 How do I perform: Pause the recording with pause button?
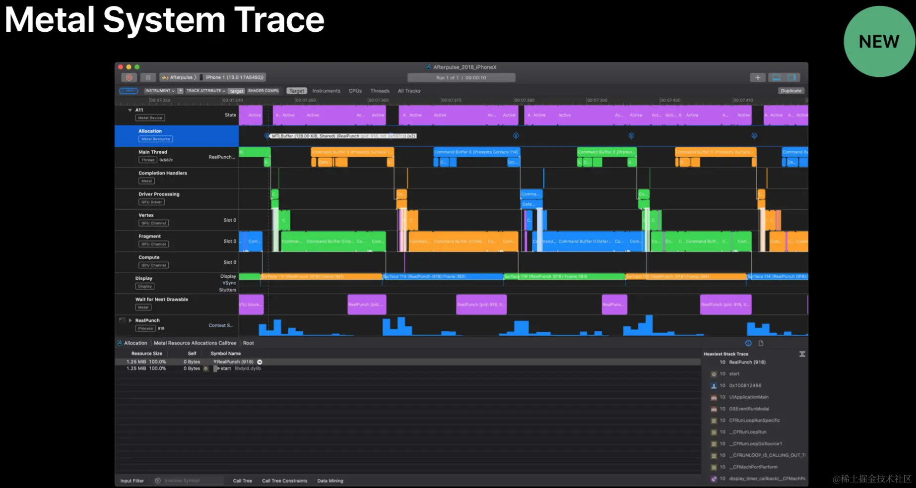(x=148, y=77)
